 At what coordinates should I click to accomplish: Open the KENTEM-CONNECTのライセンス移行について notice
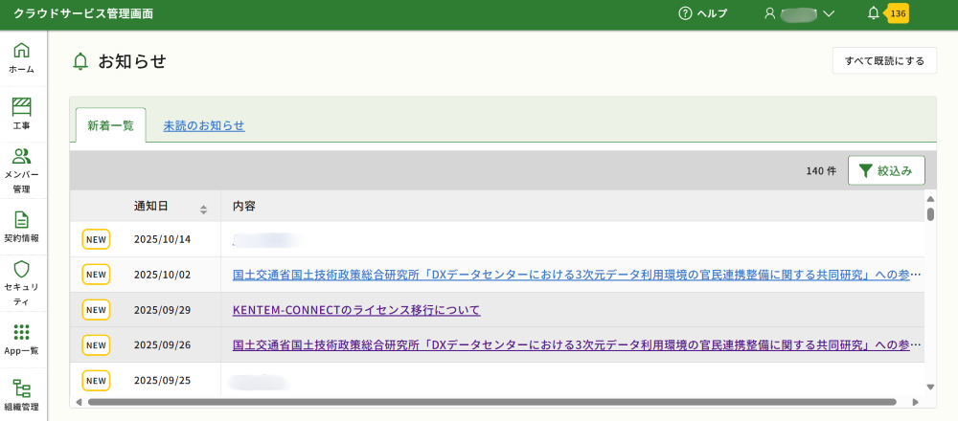click(x=356, y=310)
